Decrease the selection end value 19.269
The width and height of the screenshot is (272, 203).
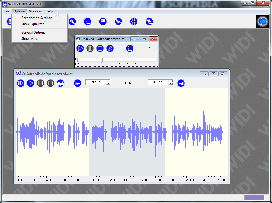(x=170, y=84)
